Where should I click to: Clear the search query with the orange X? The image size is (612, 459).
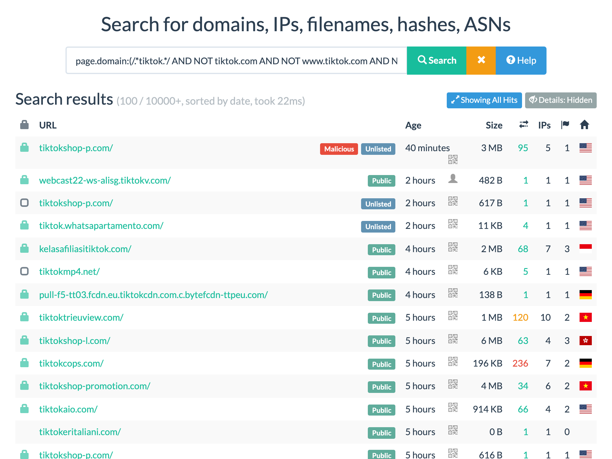pyautogui.click(x=481, y=61)
